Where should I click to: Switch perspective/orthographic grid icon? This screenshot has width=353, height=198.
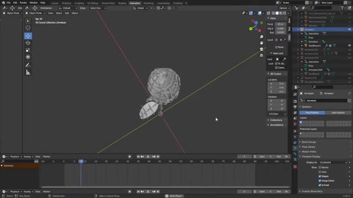tap(261, 55)
